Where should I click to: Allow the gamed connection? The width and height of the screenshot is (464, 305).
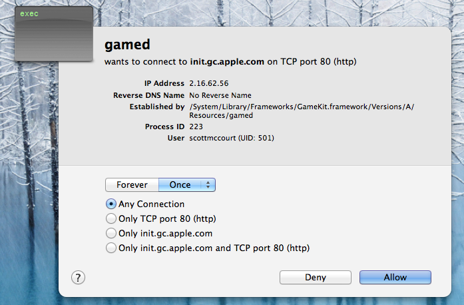pyautogui.click(x=395, y=278)
